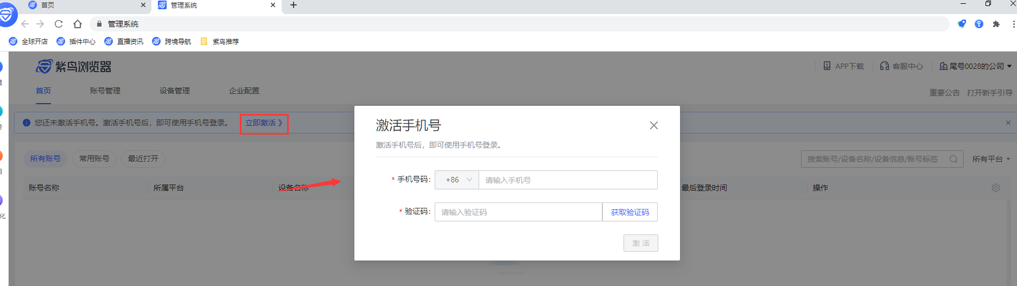Expand the 所有平台 dropdown

(x=990, y=159)
